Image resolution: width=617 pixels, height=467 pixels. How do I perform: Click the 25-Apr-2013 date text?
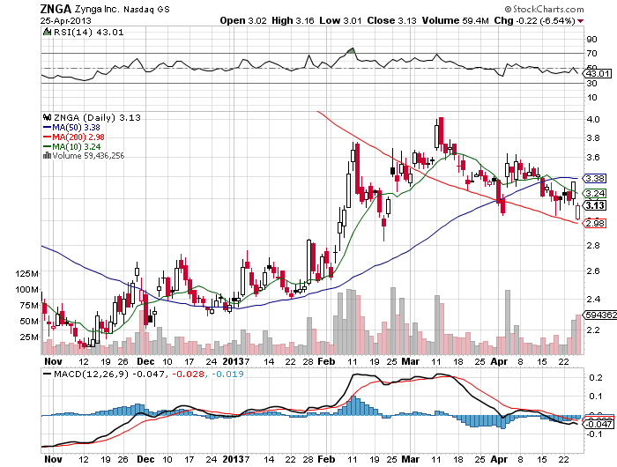click(x=65, y=21)
